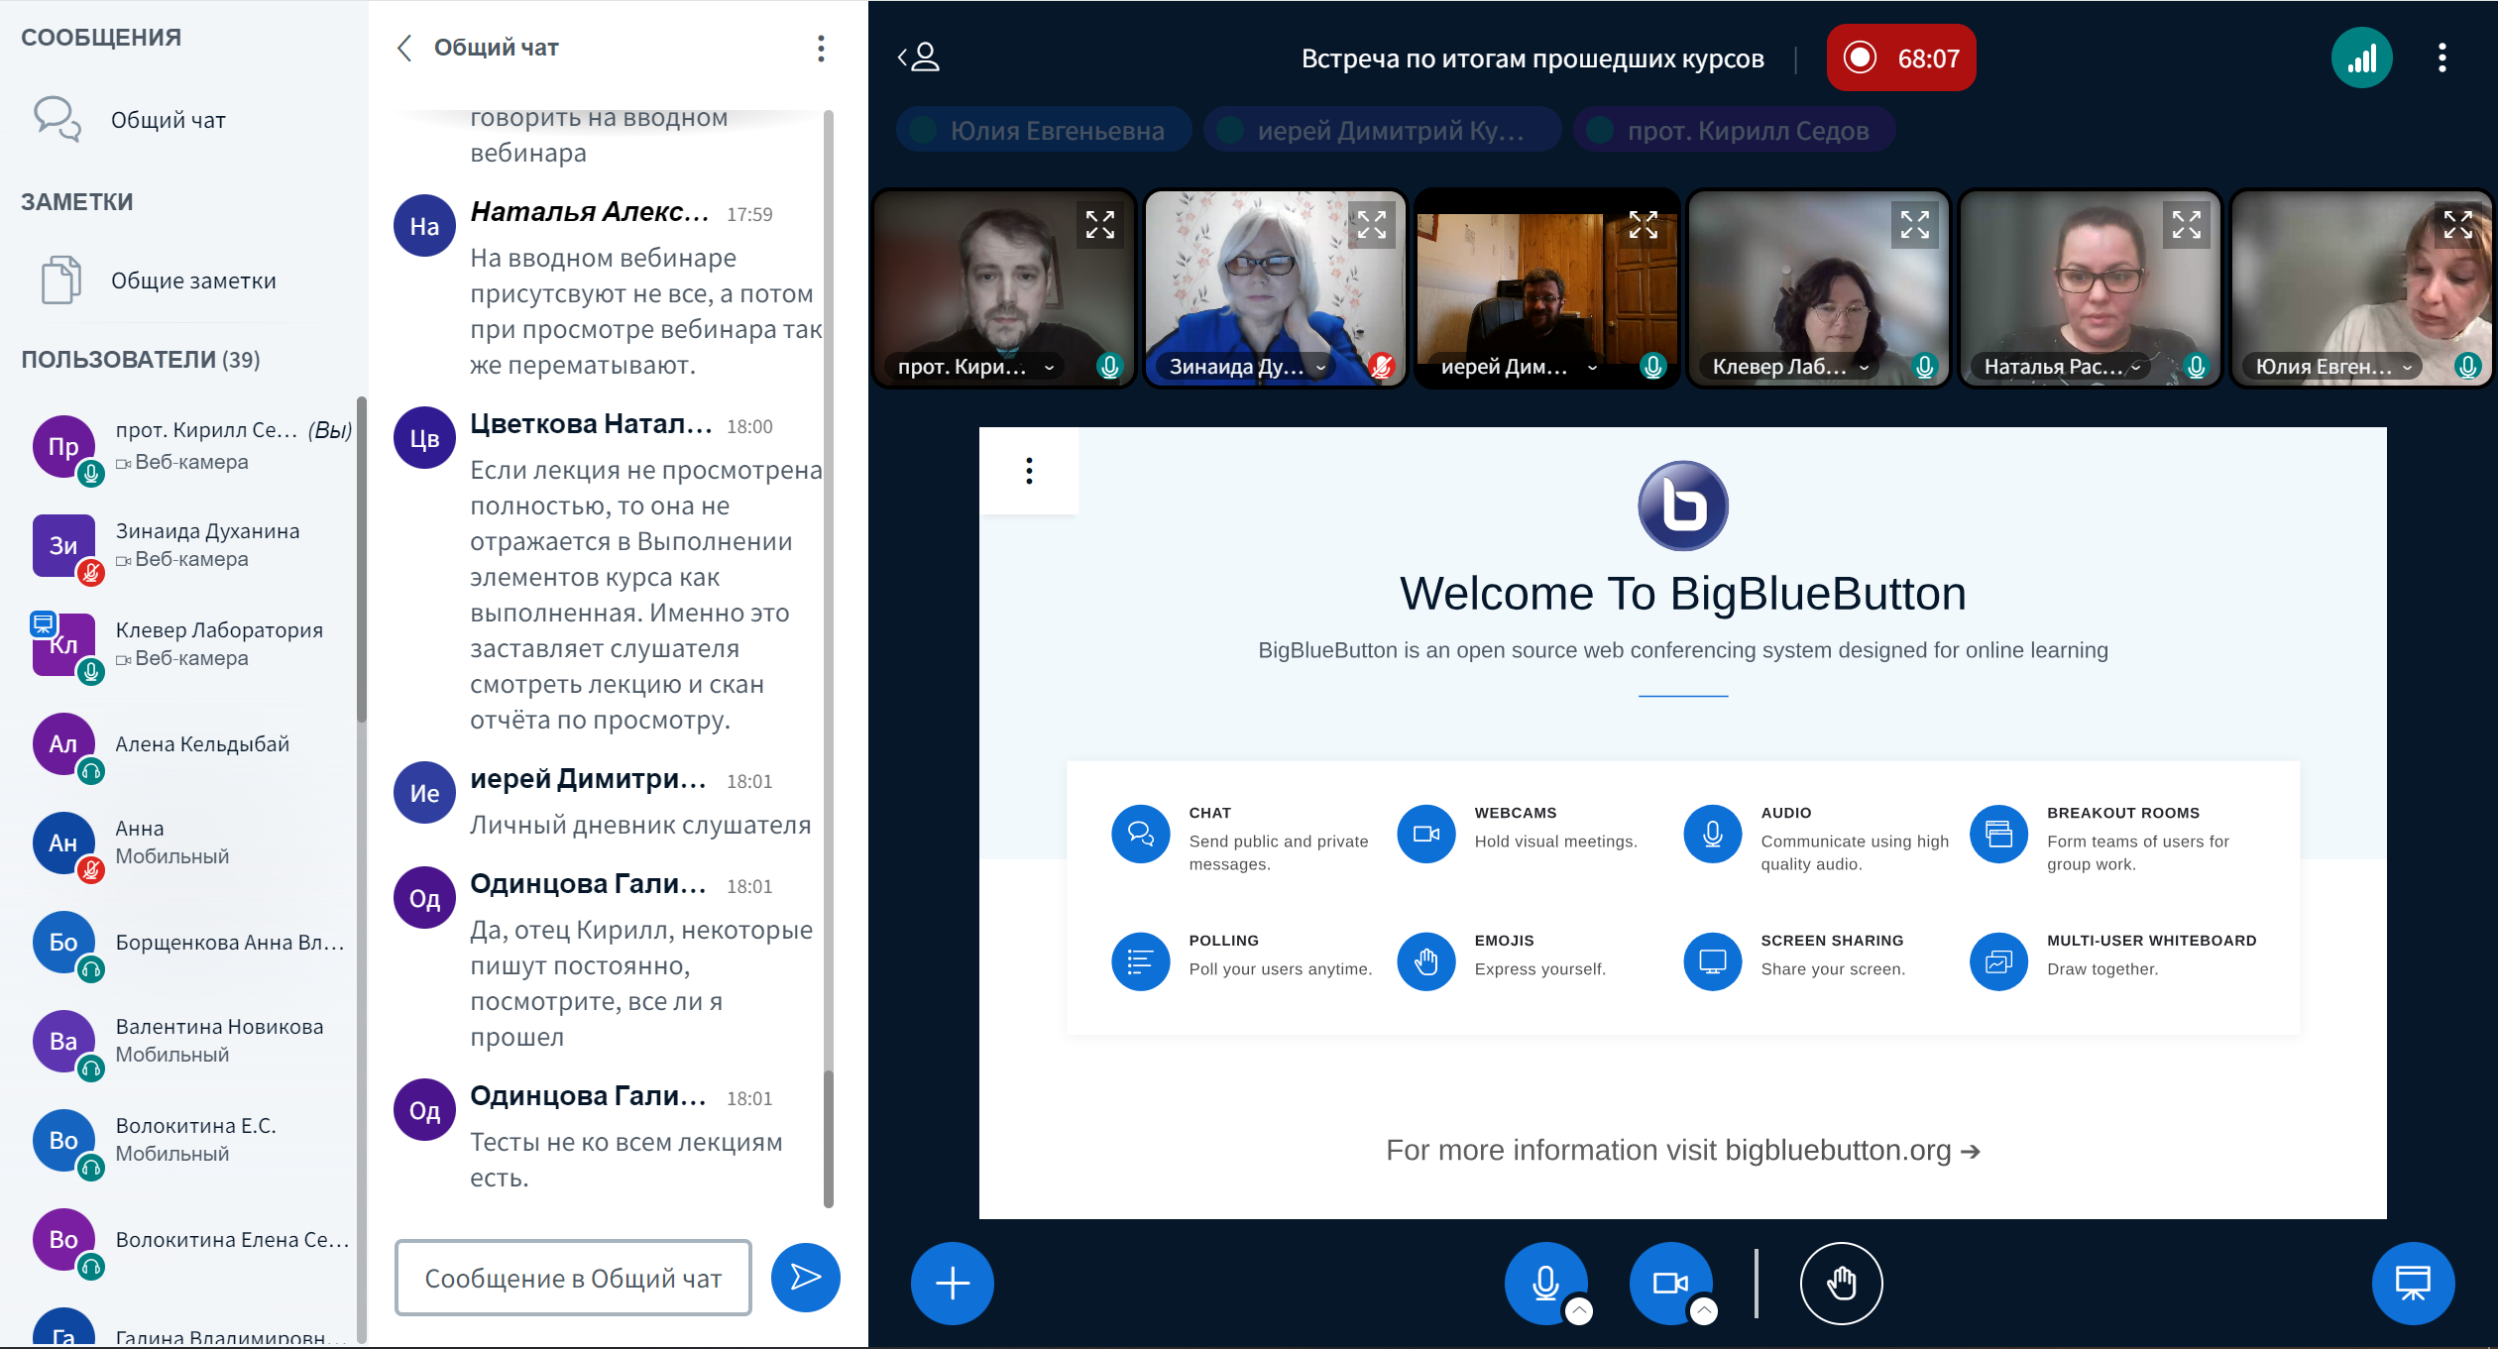Stop recording via the red timer button
This screenshot has width=2498, height=1349.
pyautogui.click(x=1900, y=57)
